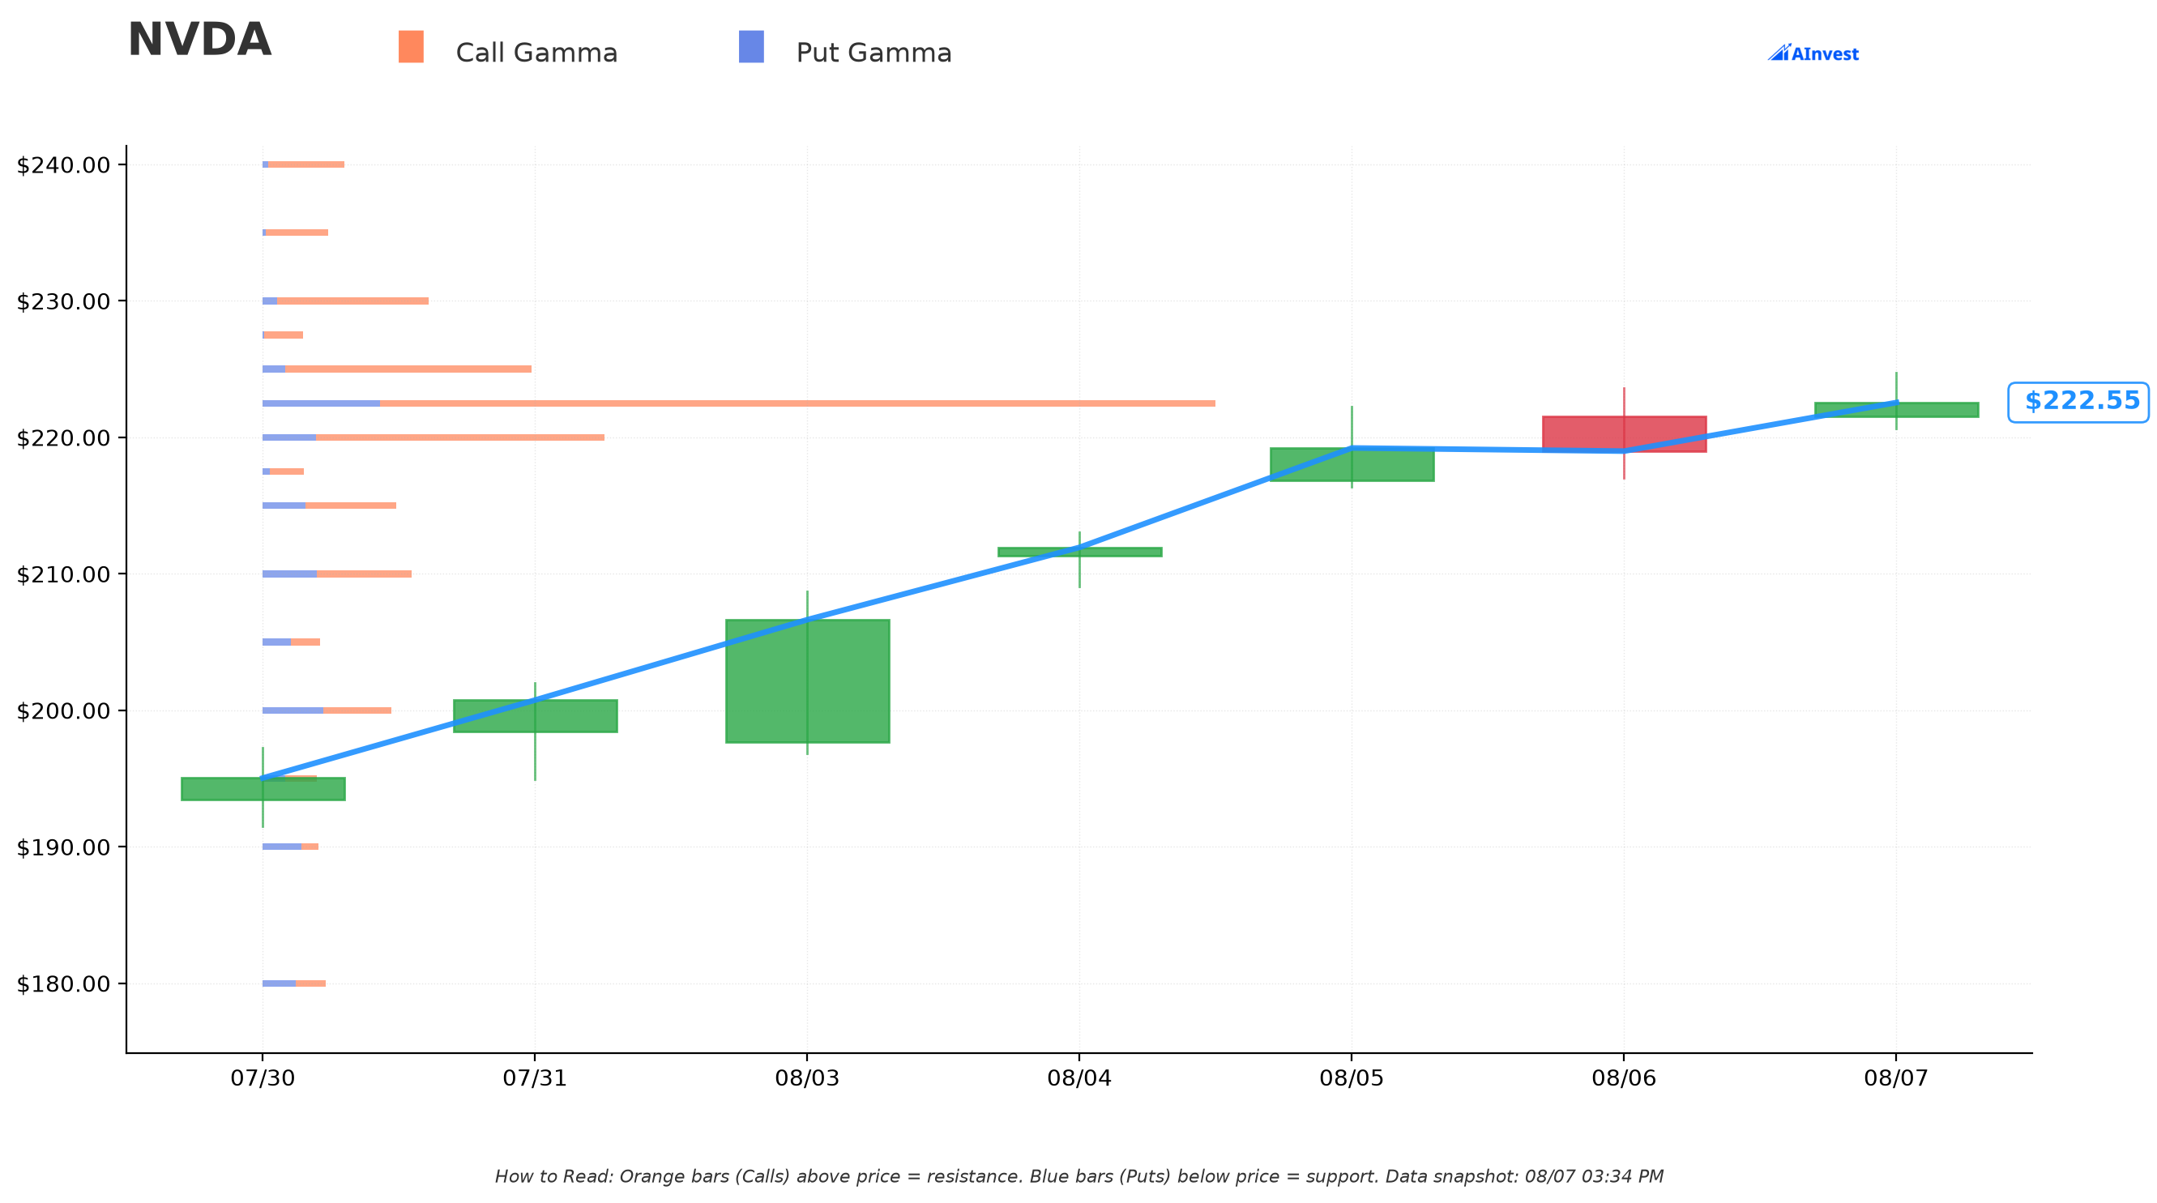Click the blue put gamma segment at $222.50
2157x1203 pixels.
(322, 403)
